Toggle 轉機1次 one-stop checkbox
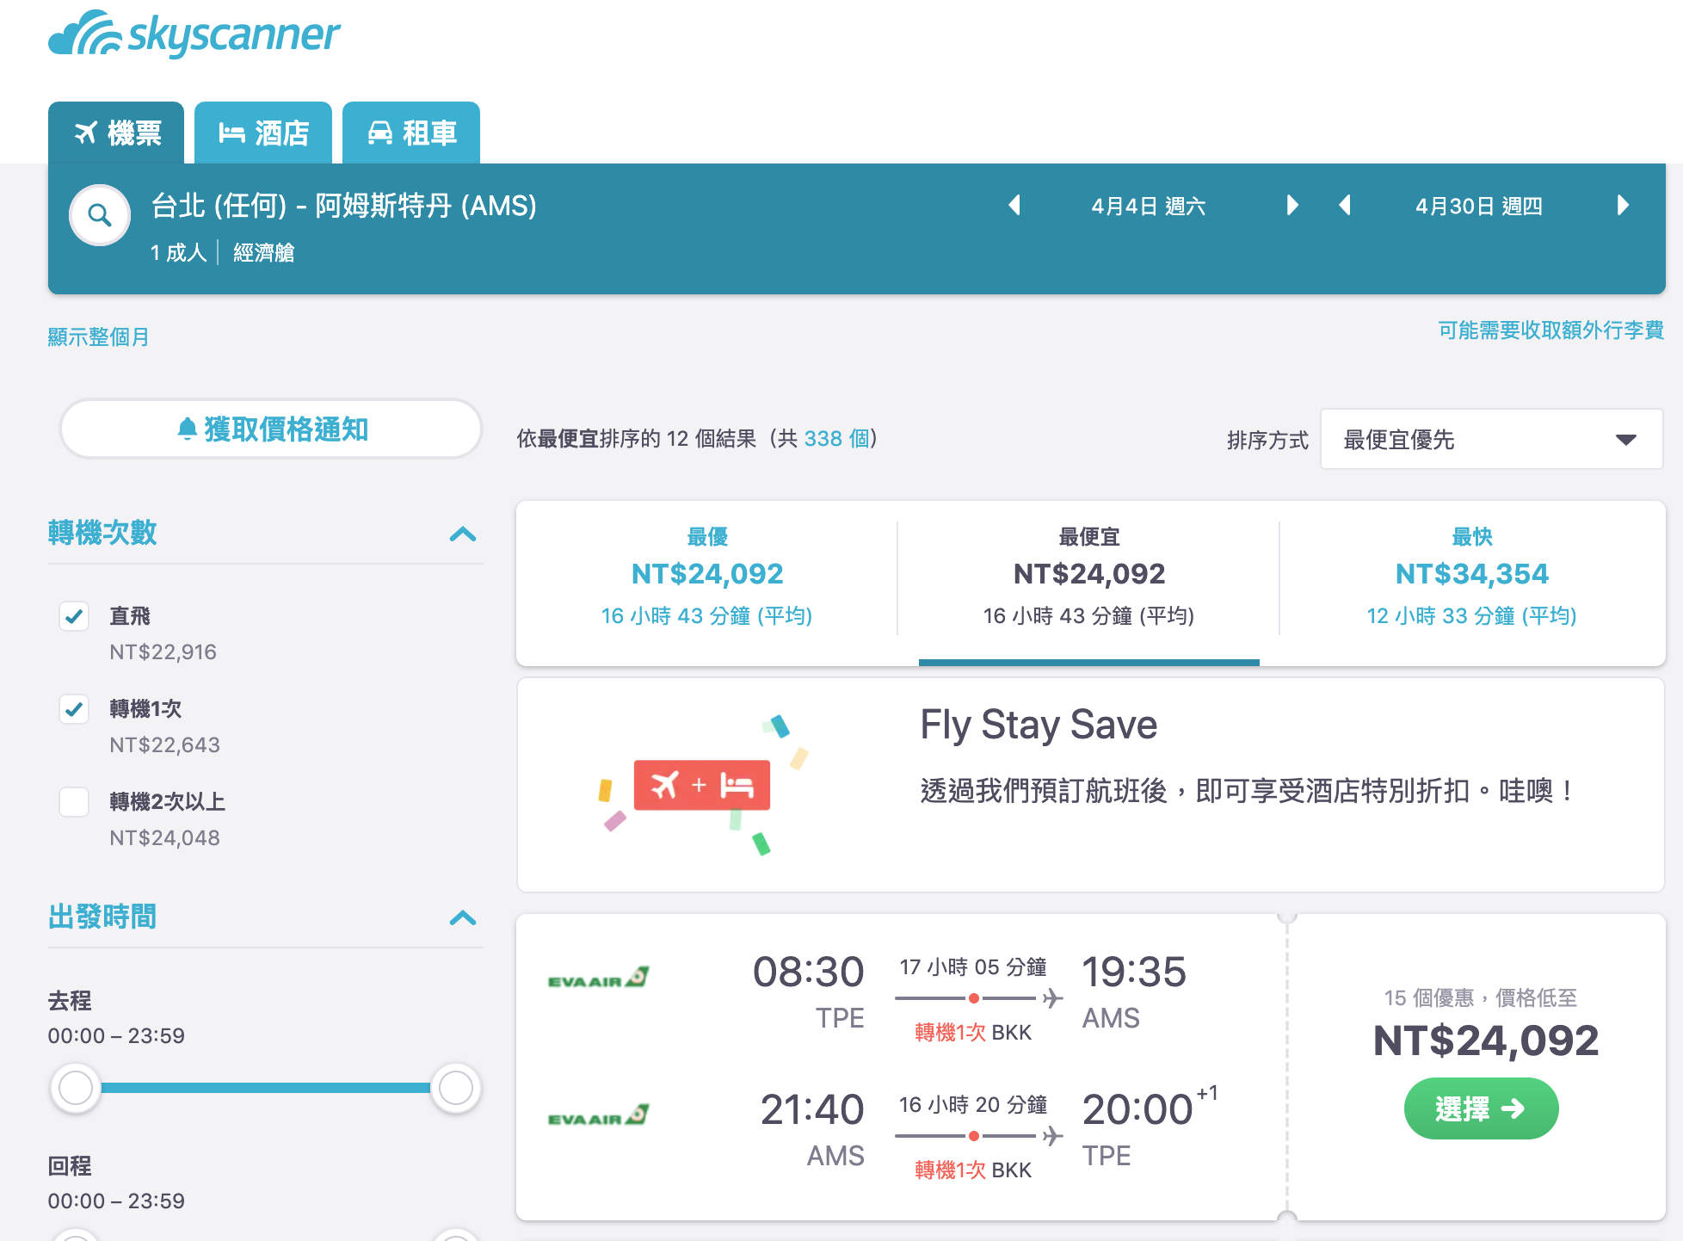This screenshot has height=1241, width=1683. click(74, 709)
